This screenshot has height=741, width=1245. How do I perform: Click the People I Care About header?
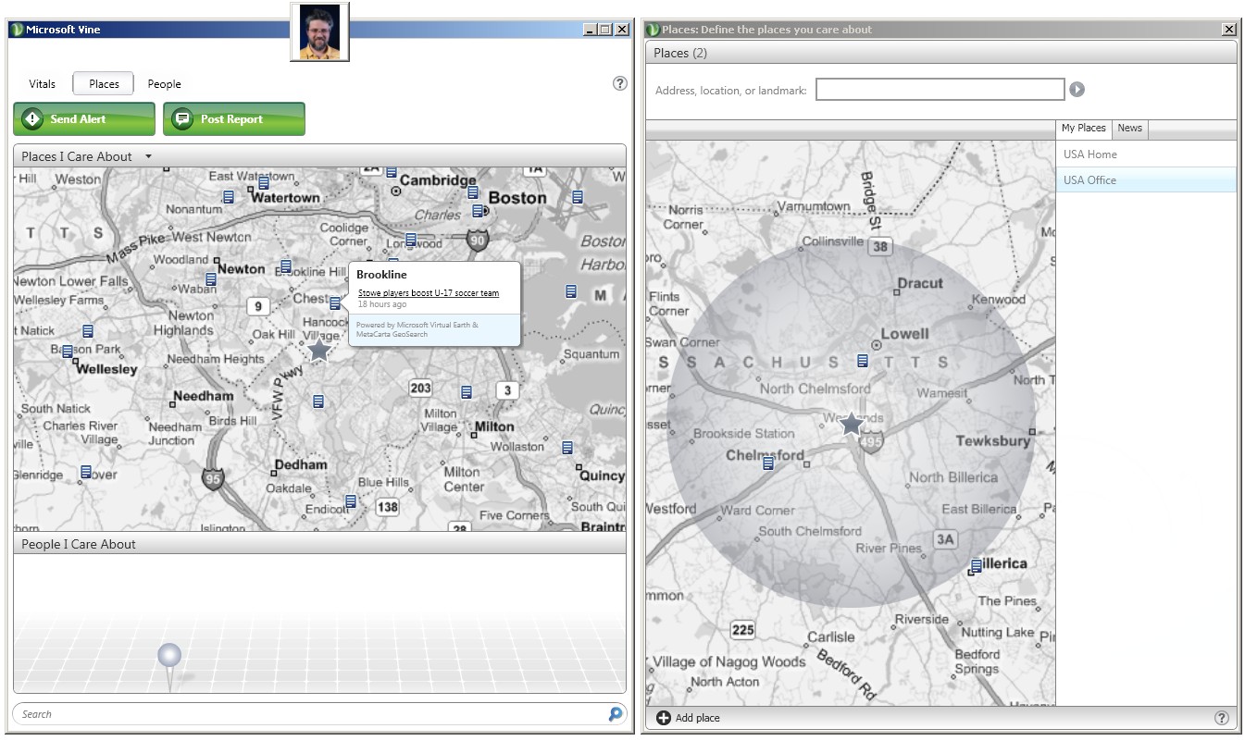pyautogui.click(x=319, y=544)
